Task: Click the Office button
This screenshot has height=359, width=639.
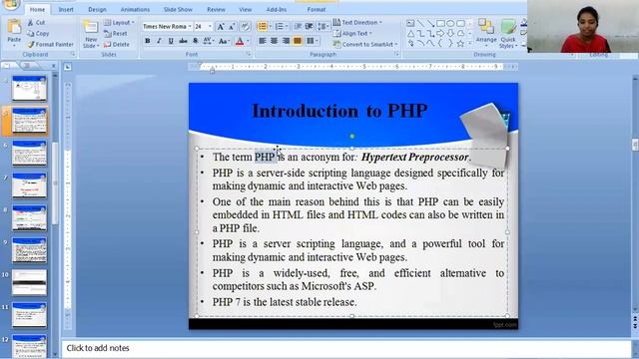Action: pyautogui.click(x=10, y=4)
